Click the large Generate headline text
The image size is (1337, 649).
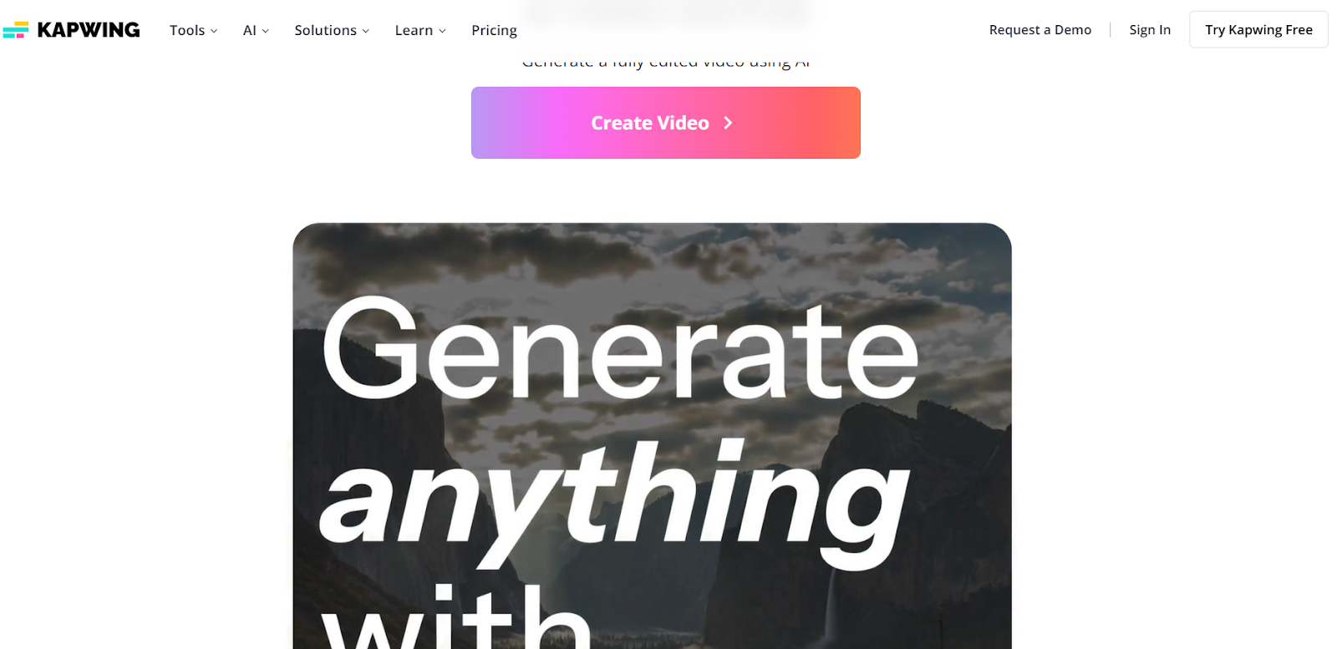pyautogui.click(x=619, y=351)
